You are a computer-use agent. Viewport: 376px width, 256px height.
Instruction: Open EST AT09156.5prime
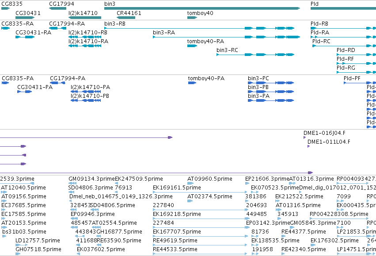(24, 197)
